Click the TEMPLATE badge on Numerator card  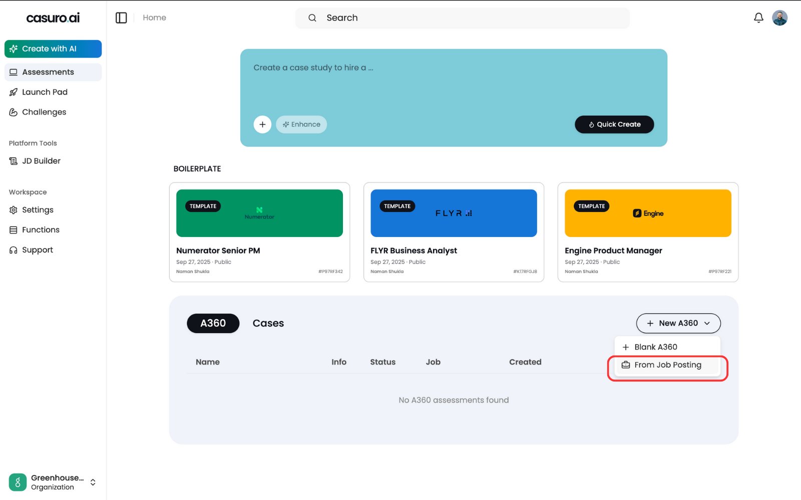tap(203, 206)
